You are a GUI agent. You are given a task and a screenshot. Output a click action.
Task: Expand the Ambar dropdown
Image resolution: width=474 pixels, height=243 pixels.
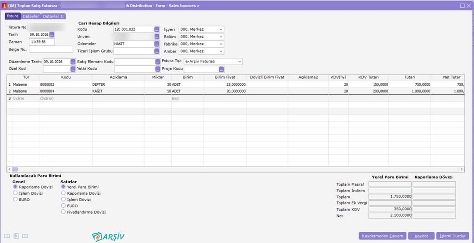tap(221, 51)
